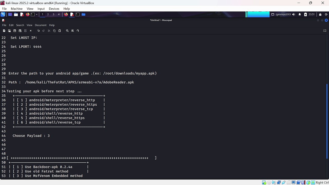Image resolution: width=329 pixels, height=185 pixels.
Task: Click the Revert document toolbar icon
Action: click(25, 31)
